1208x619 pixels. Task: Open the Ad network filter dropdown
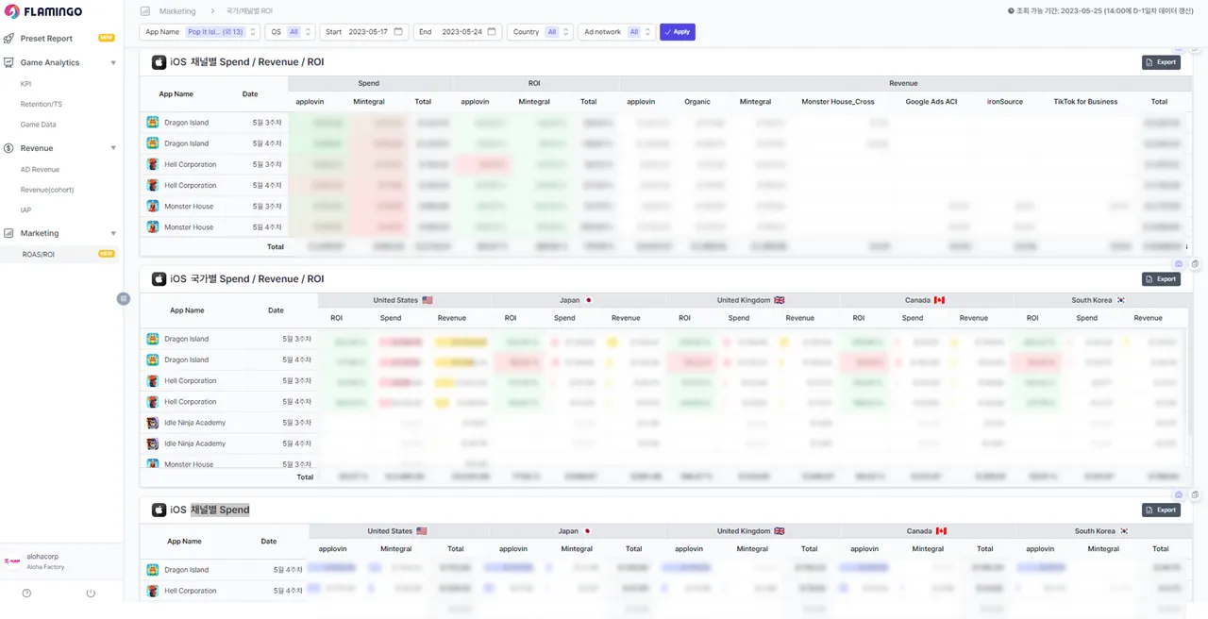616,32
